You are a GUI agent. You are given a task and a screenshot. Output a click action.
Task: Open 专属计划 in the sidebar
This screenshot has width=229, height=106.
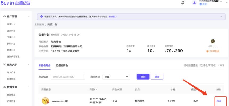pyautogui.click(x=11, y=37)
